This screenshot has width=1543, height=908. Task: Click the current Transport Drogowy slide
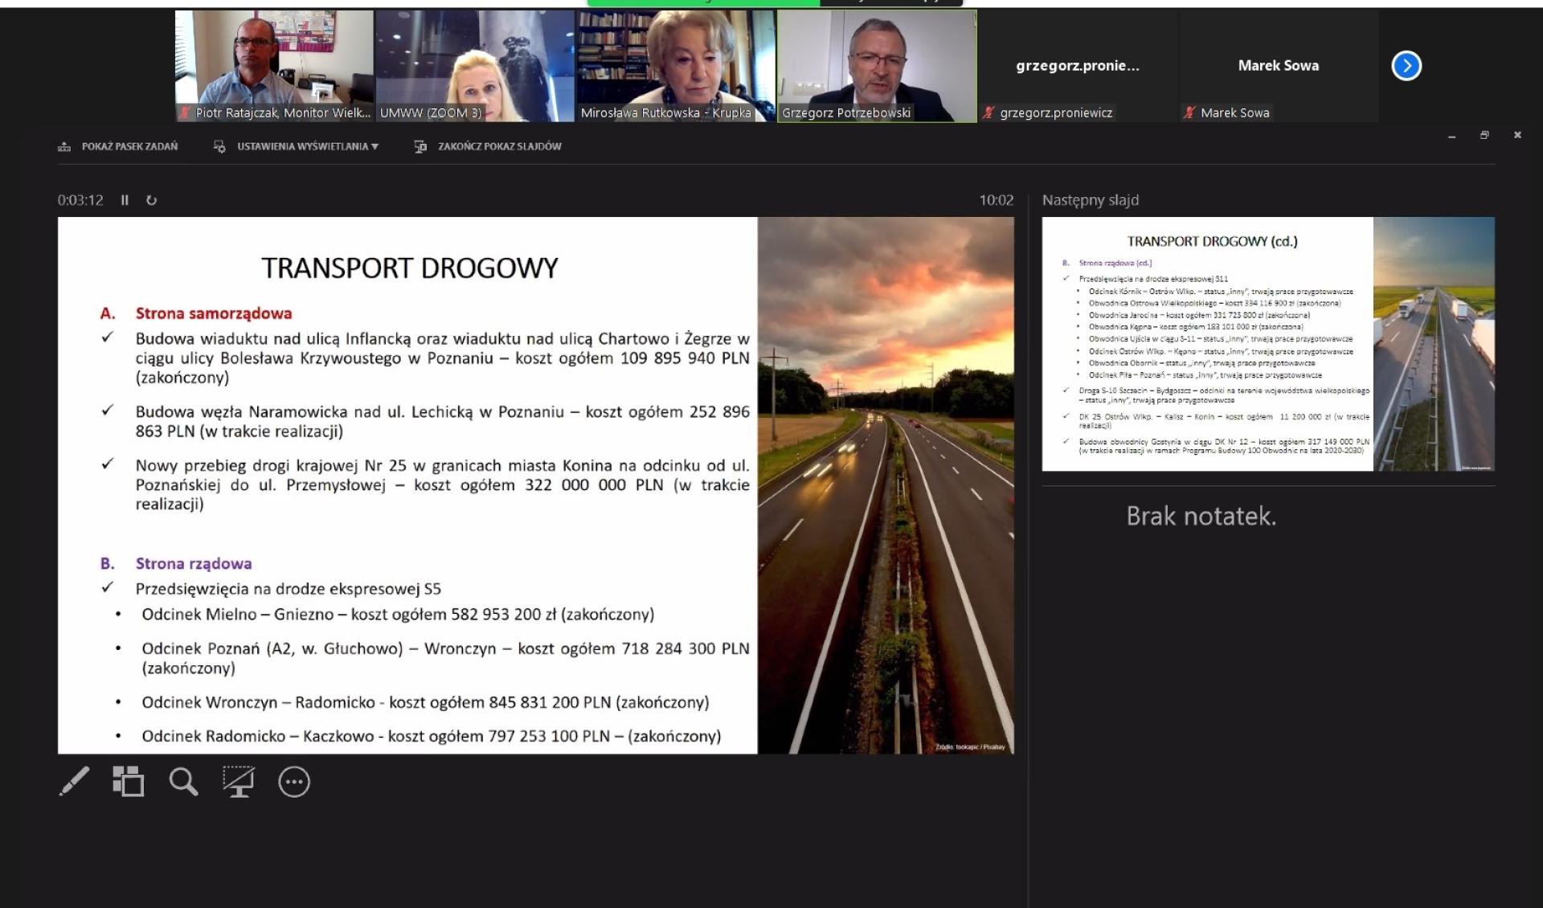535,485
